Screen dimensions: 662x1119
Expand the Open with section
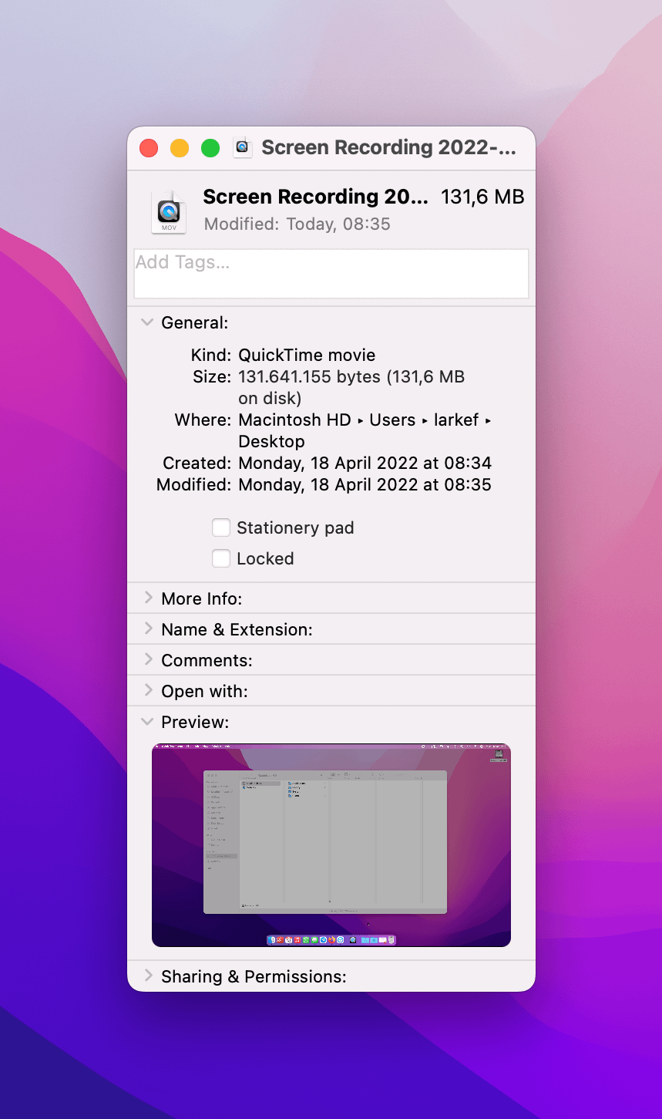tap(148, 691)
